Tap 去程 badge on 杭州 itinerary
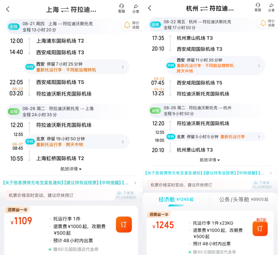The width and height of the screenshot is (278, 255). coord(155,25)
